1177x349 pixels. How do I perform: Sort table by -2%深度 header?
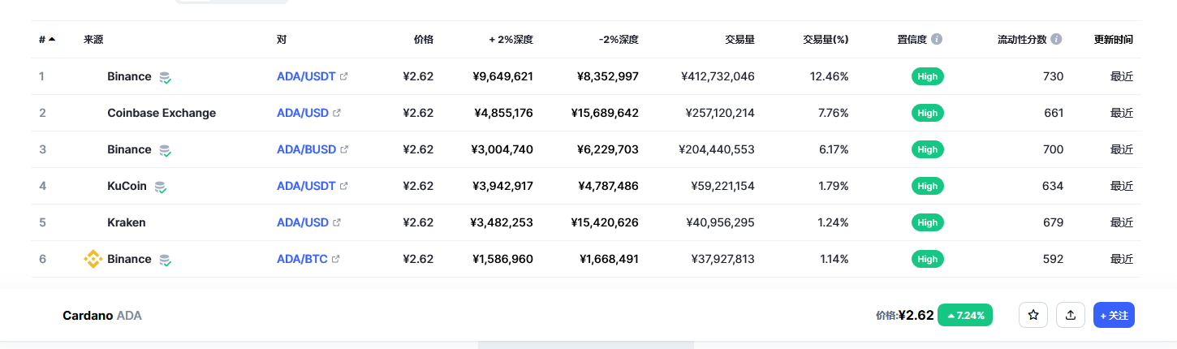pyautogui.click(x=619, y=39)
